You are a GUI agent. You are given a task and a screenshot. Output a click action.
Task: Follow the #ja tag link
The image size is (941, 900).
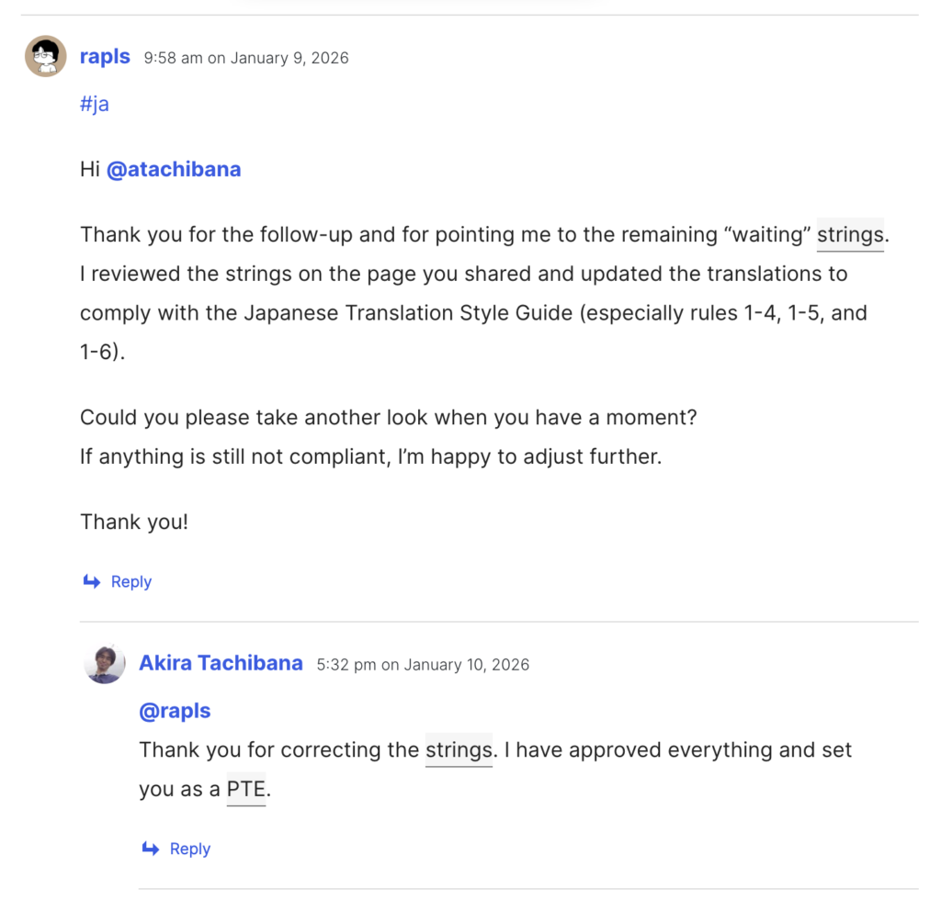click(95, 104)
